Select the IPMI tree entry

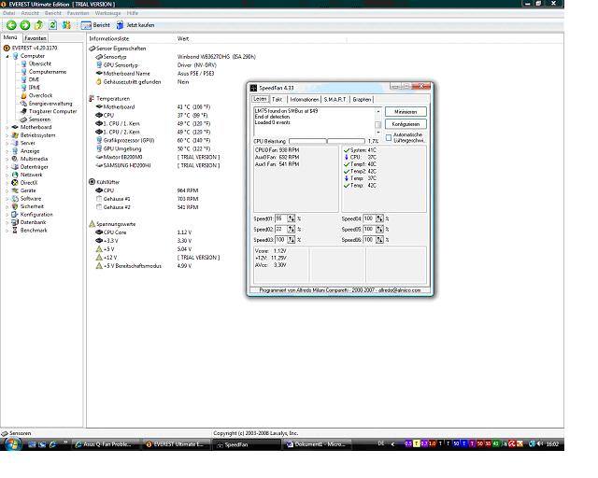pyautogui.click(x=35, y=88)
